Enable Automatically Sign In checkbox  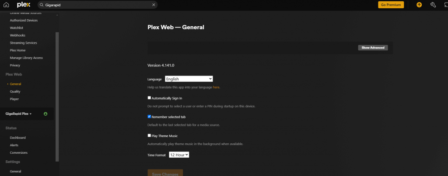pyautogui.click(x=149, y=98)
